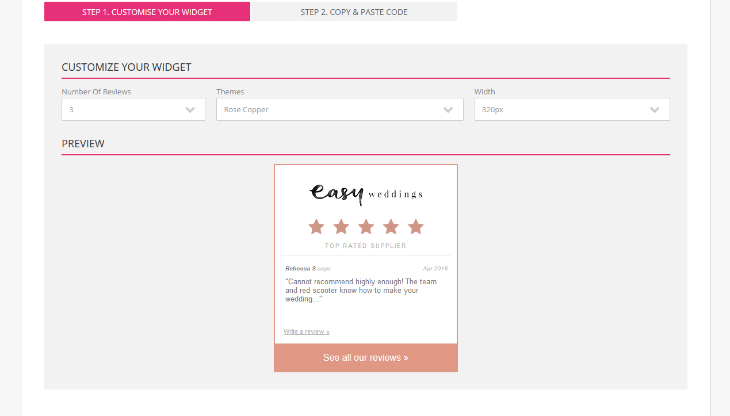730x416 pixels.
Task: Click the Themes dropdown chevron arrow
Action: click(448, 110)
